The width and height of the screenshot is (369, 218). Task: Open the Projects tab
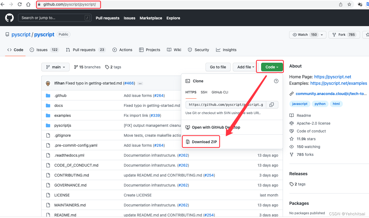tap(150, 50)
